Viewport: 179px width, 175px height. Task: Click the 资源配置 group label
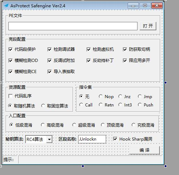coord(17,87)
